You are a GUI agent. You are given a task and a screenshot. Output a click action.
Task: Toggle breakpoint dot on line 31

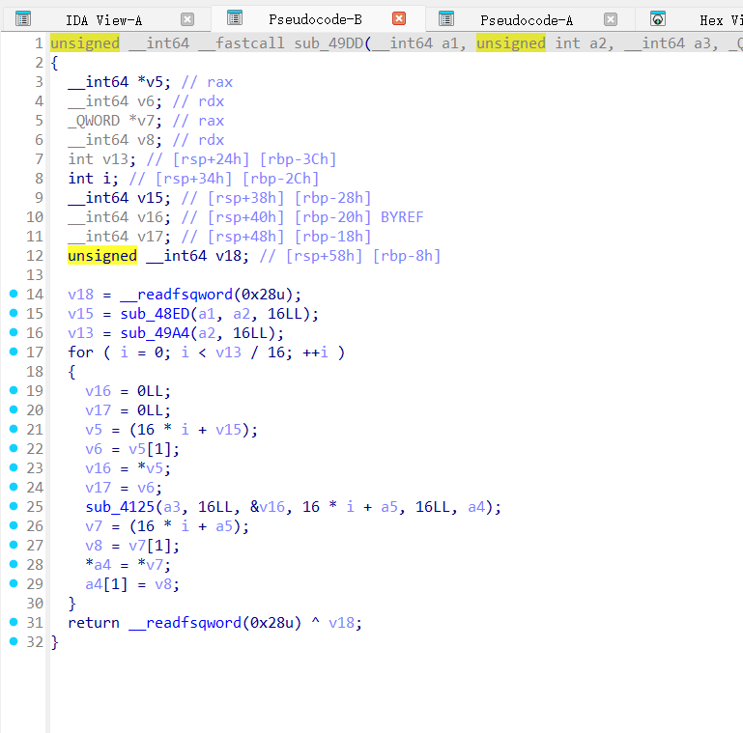tap(14, 622)
